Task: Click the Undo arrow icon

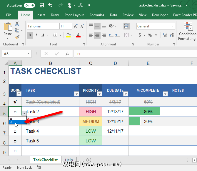Action: [x=50, y=5]
